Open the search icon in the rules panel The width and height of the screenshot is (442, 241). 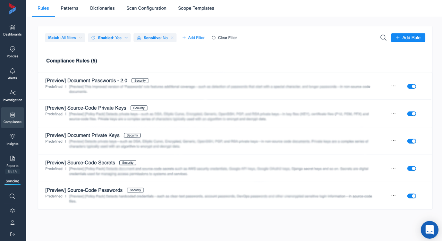point(383,37)
